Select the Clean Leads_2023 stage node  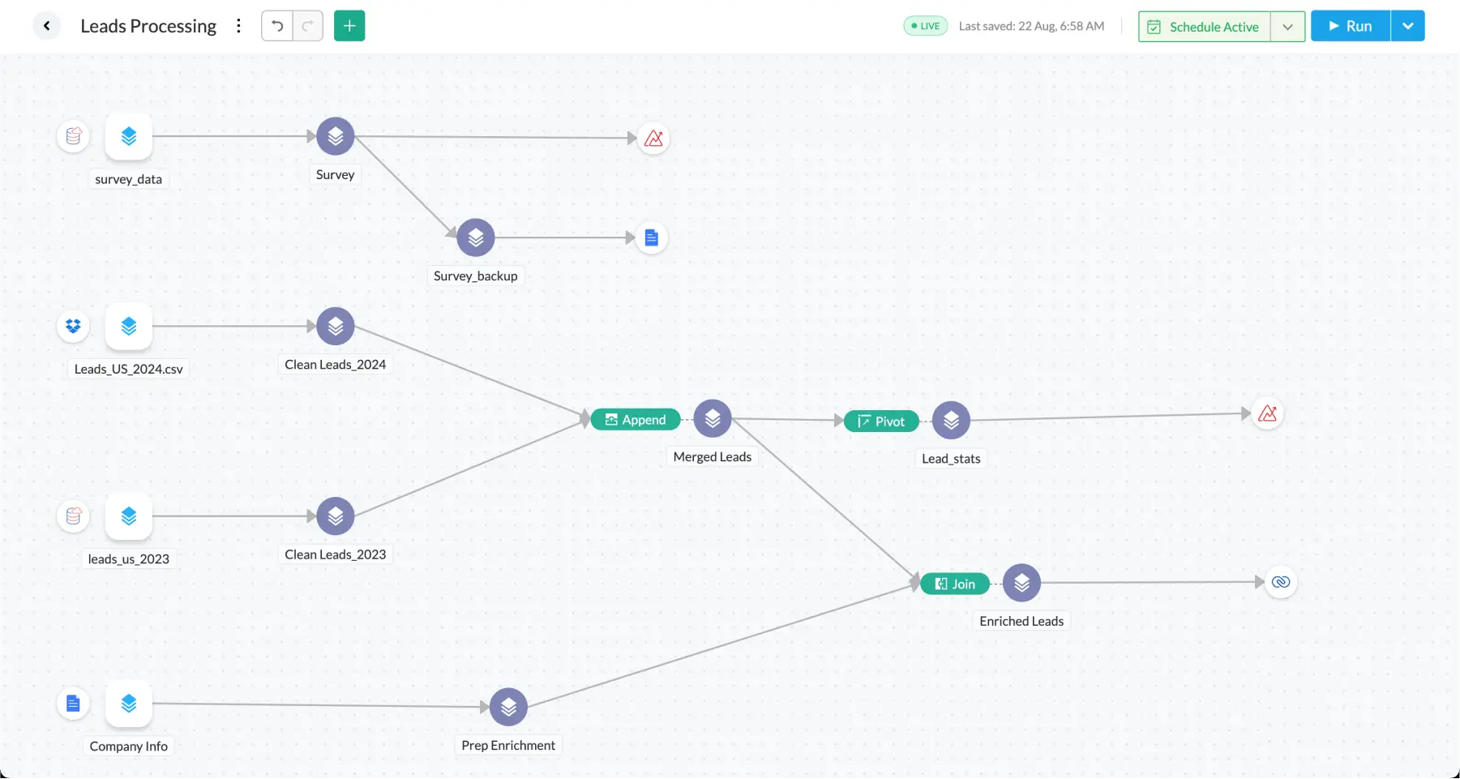[x=336, y=516]
